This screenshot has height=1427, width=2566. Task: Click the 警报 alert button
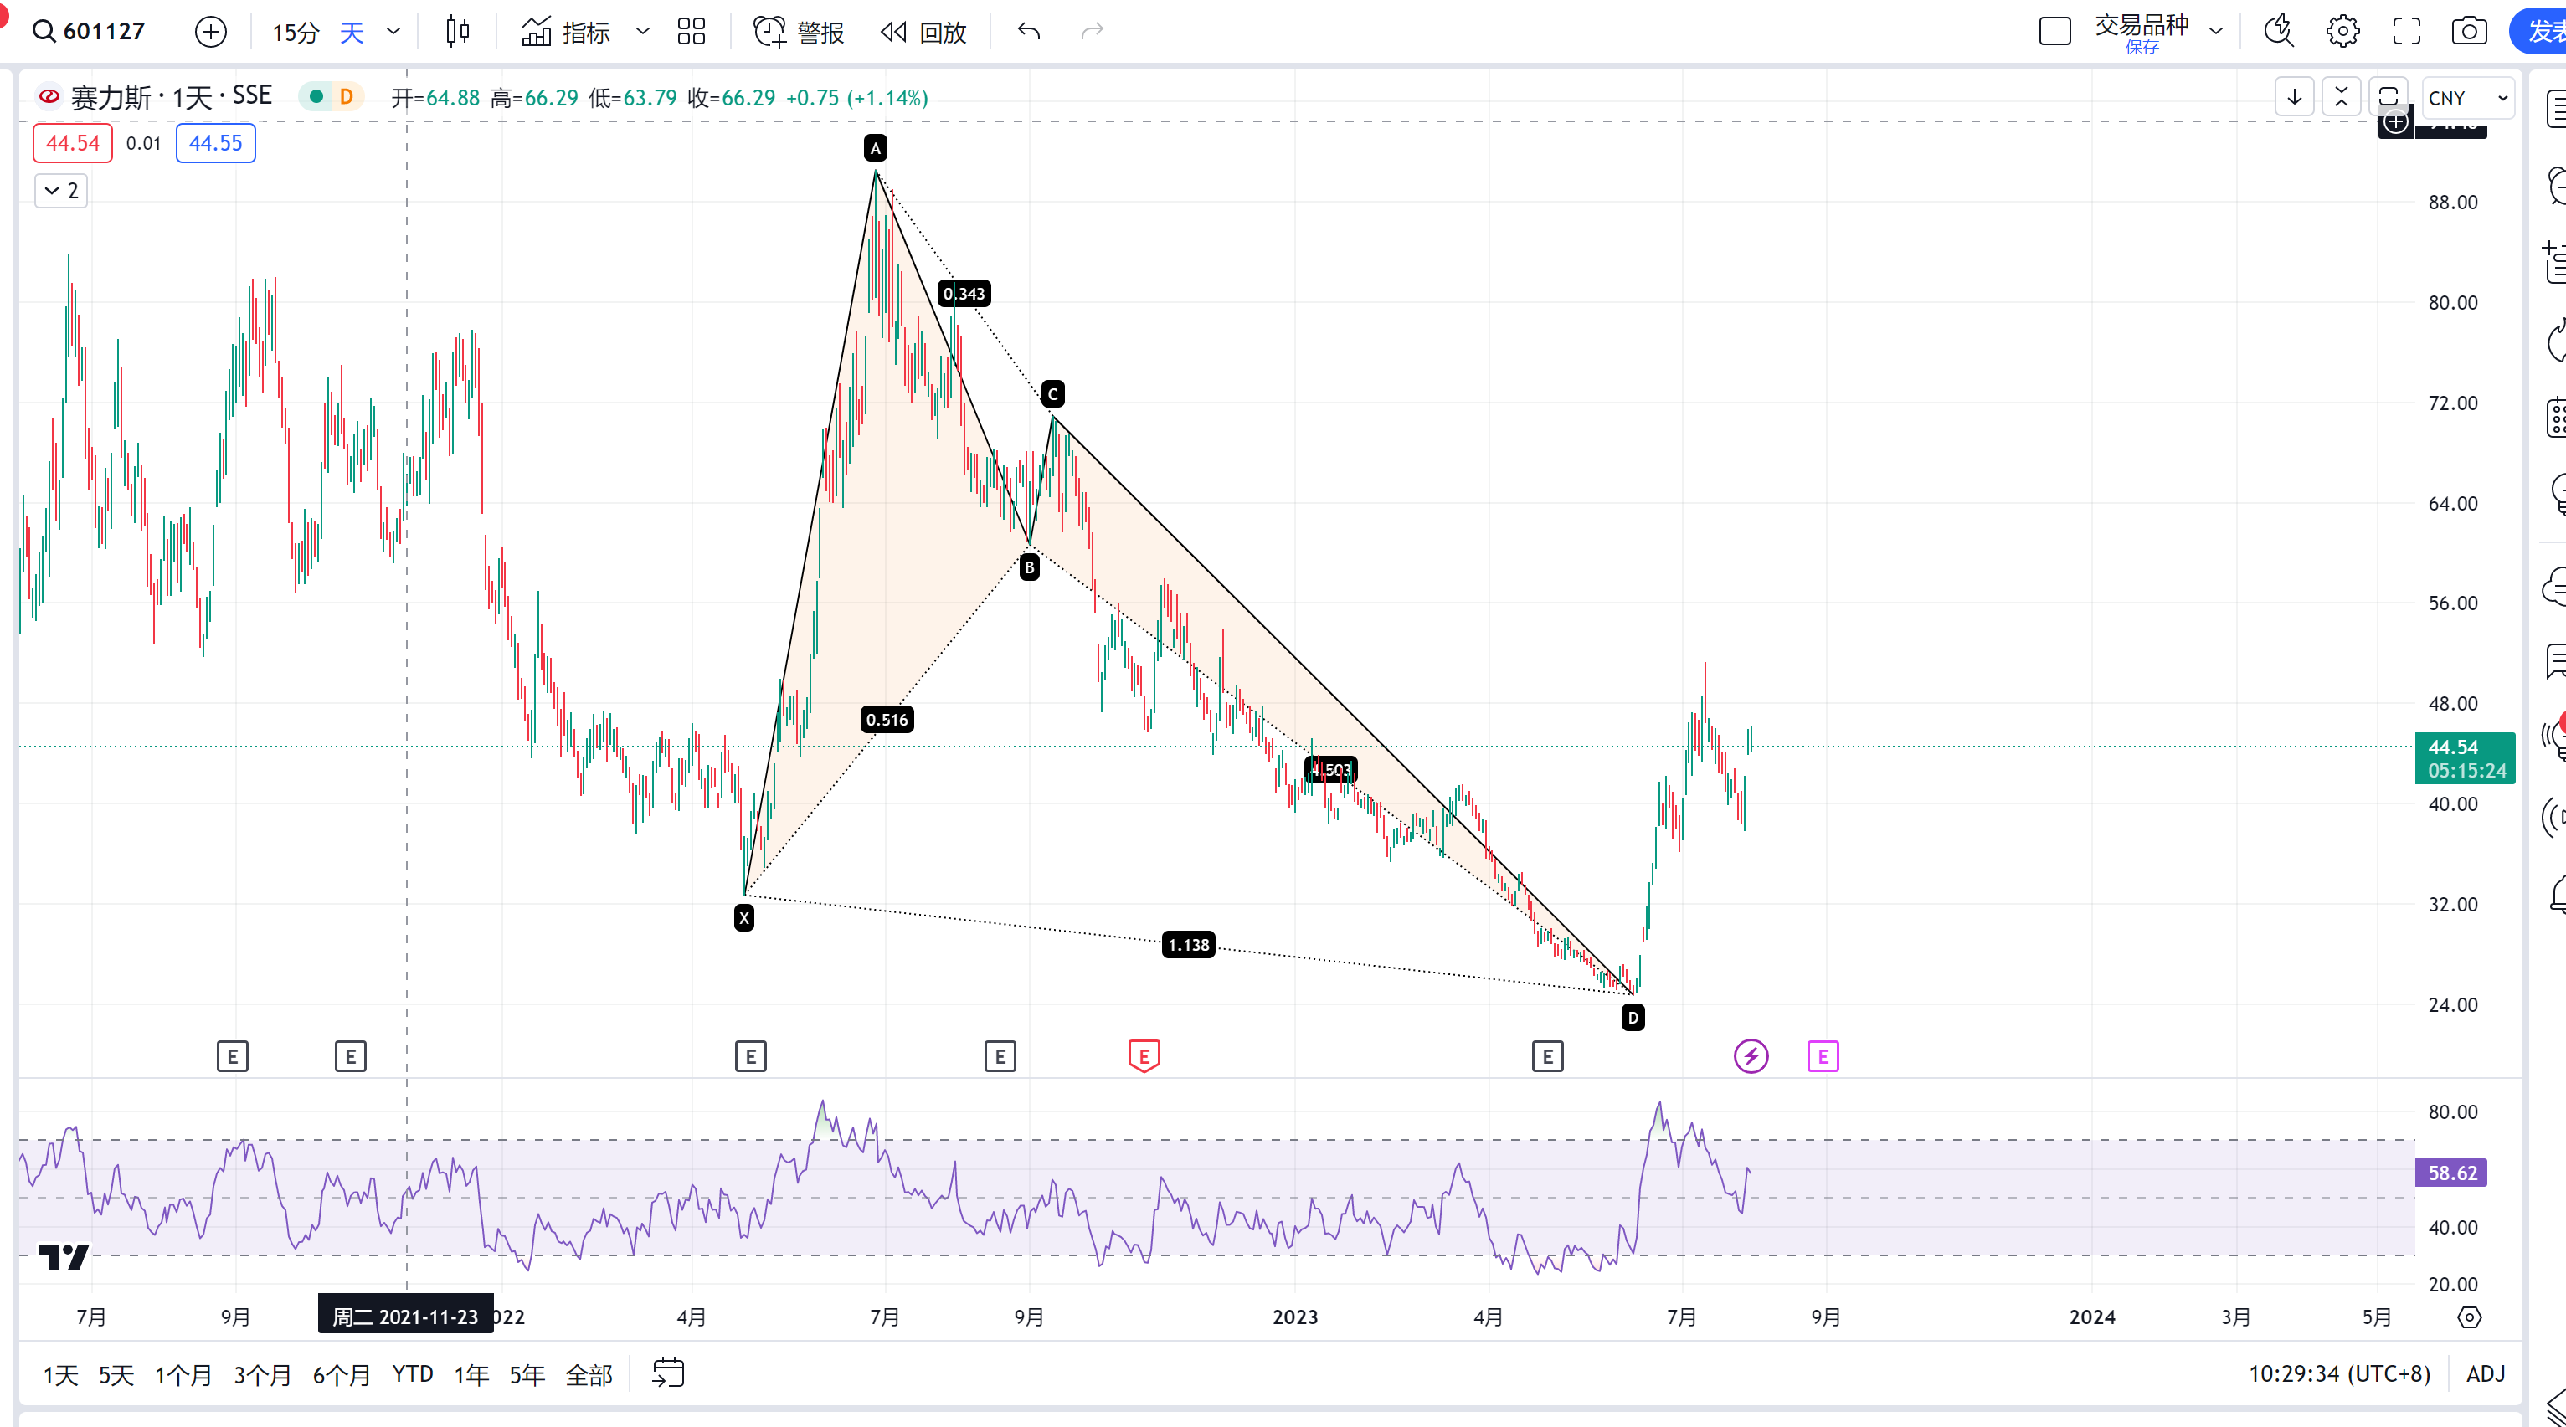[799, 32]
